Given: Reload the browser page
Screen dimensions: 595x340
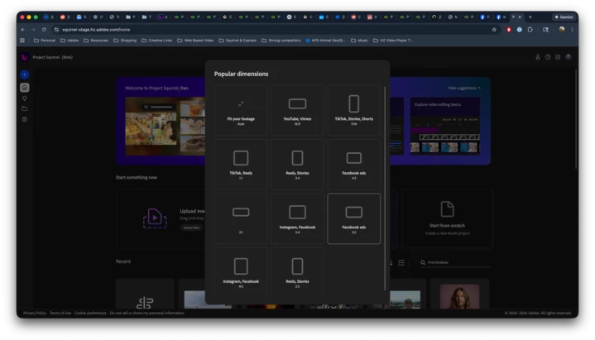Looking at the screenshot, I should tap(44, 30).
